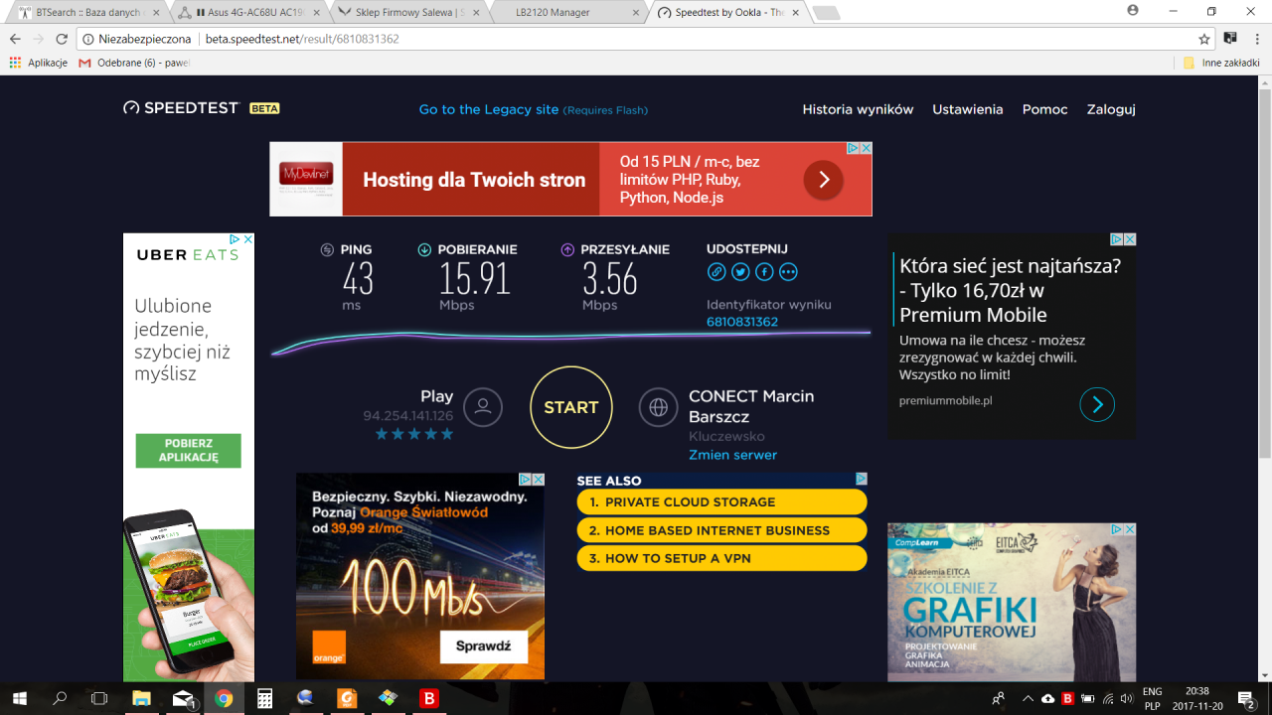The width and height of the screenshot is (1272, 715).
Task: Open File Explorer from taskbar
Action: (x=141, y=698)
